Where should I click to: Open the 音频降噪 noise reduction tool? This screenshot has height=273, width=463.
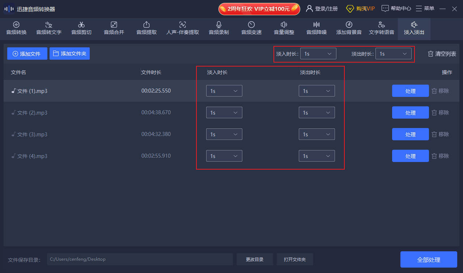pyautogui.click(x=317, y=28)
